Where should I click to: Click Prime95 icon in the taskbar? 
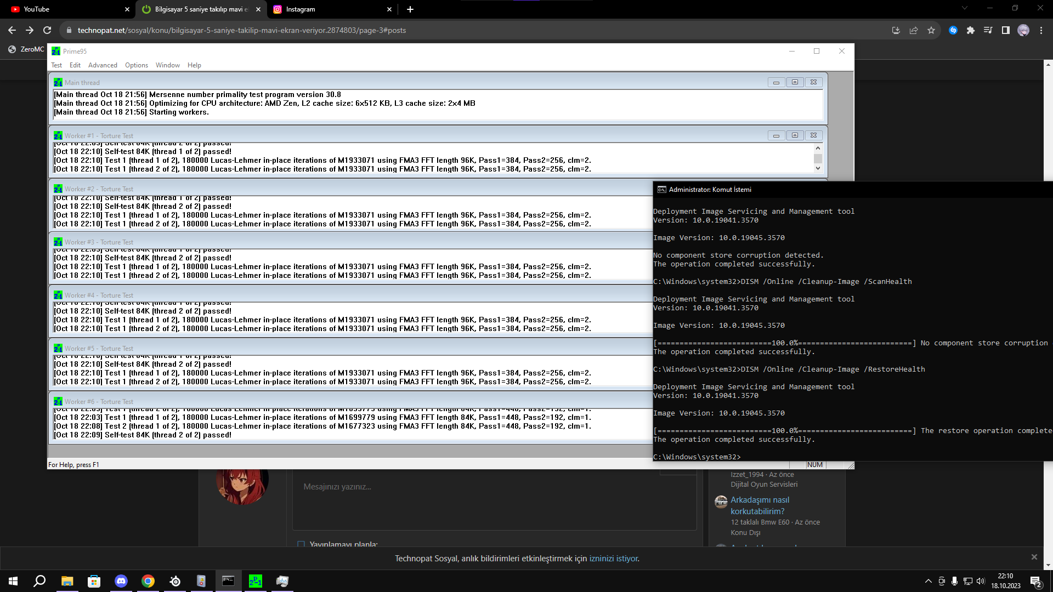[256, 581]
